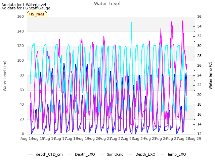The height and width of the screenshot is (161, 215).
Task: Click 'No data for HS Staff Gauge' message
Action: tap(26, 8)
